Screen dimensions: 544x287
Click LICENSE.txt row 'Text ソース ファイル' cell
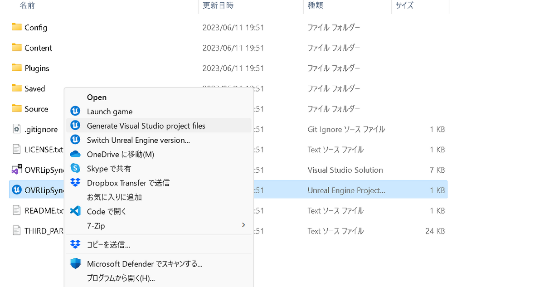(x=335, y=150)
